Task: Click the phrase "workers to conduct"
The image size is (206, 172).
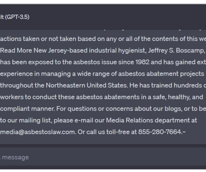Action: 28,97
